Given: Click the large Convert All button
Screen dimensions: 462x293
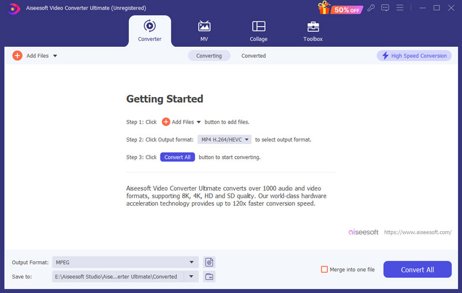Looking at the screenshot, I should (417, 269).
